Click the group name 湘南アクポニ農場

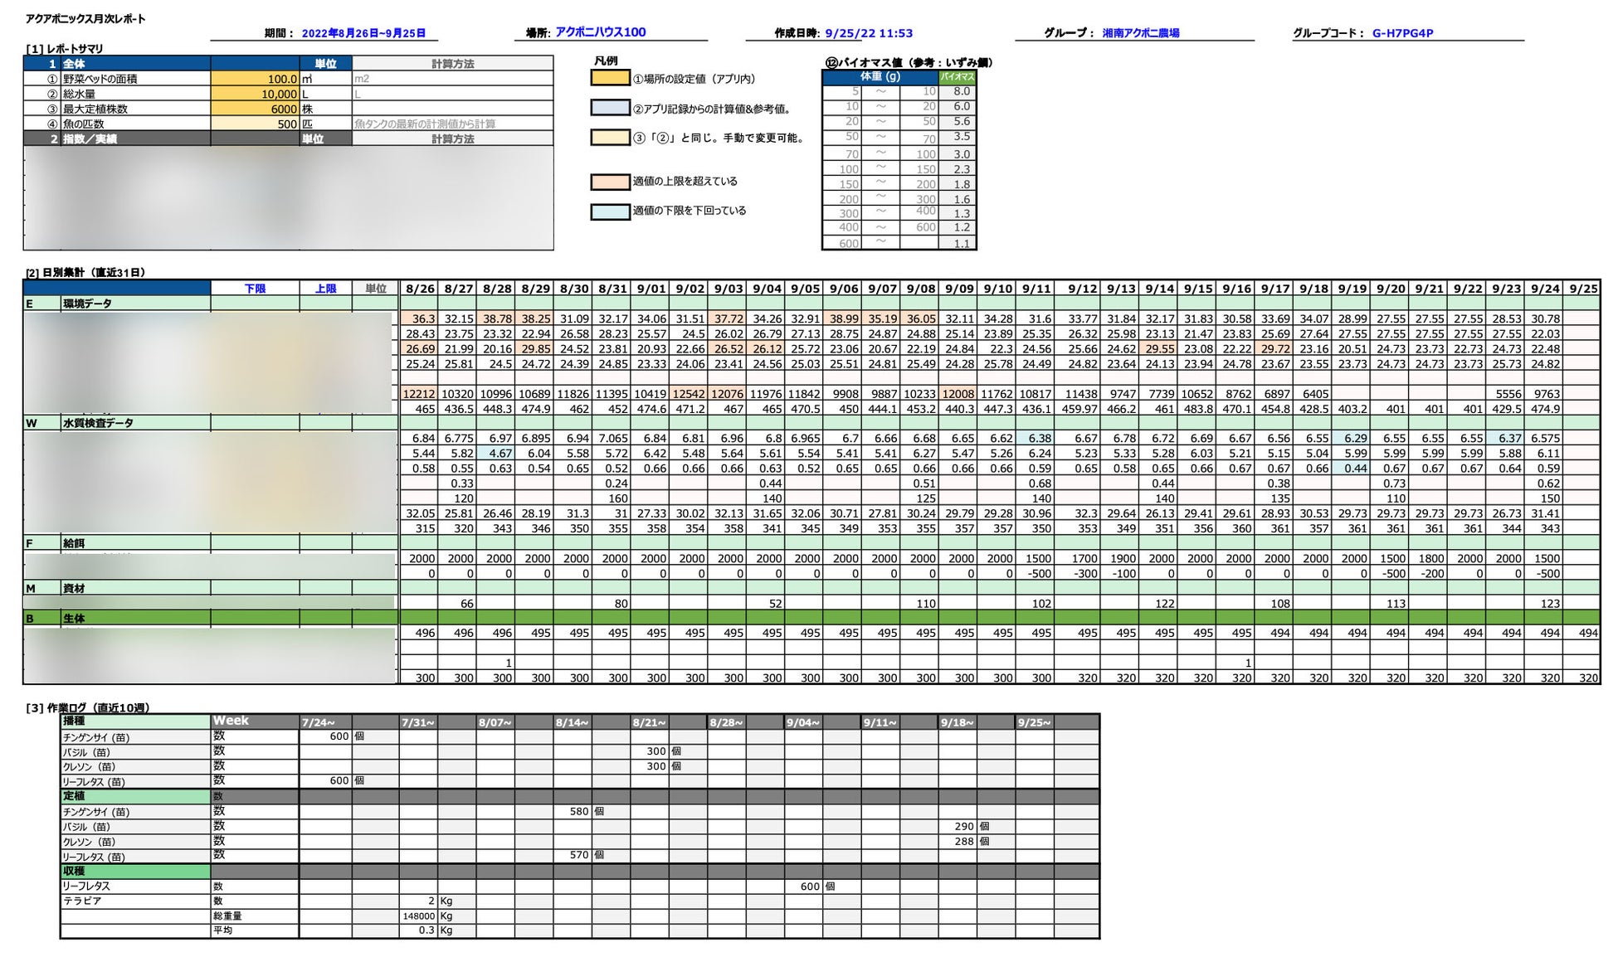coord(1141,33)
